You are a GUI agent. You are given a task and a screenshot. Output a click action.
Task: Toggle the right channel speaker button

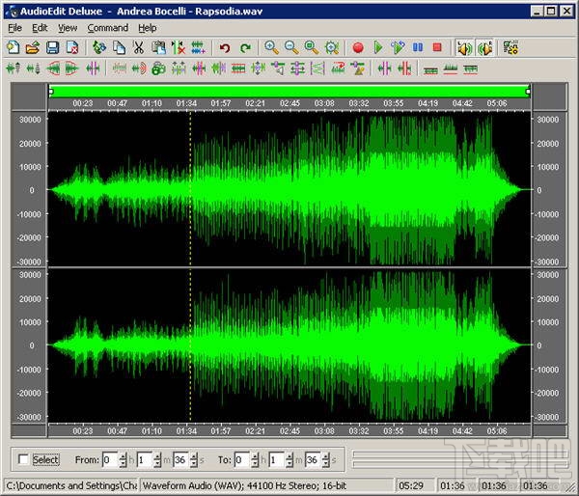coord(484,47)
